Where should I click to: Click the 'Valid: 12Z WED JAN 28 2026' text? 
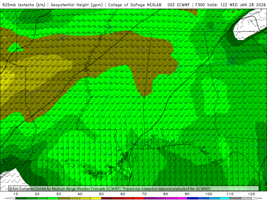coord(236,5)
